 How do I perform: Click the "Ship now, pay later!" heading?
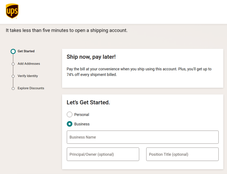coord(91,57)
